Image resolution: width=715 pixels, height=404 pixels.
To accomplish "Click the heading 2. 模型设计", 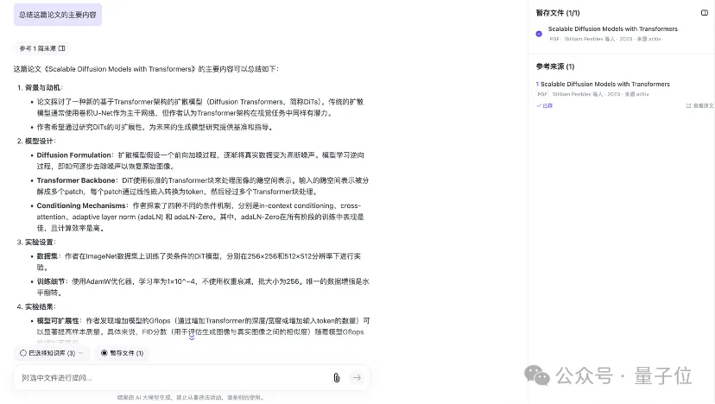I will [x=36, y=141].
